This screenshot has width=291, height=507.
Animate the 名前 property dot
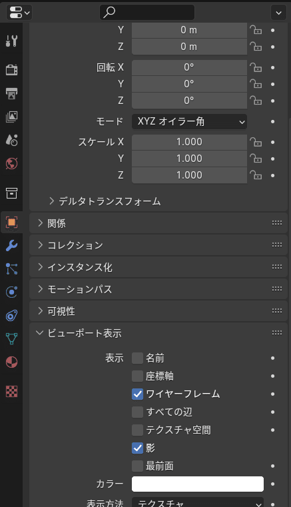click(x=273, y=358)
